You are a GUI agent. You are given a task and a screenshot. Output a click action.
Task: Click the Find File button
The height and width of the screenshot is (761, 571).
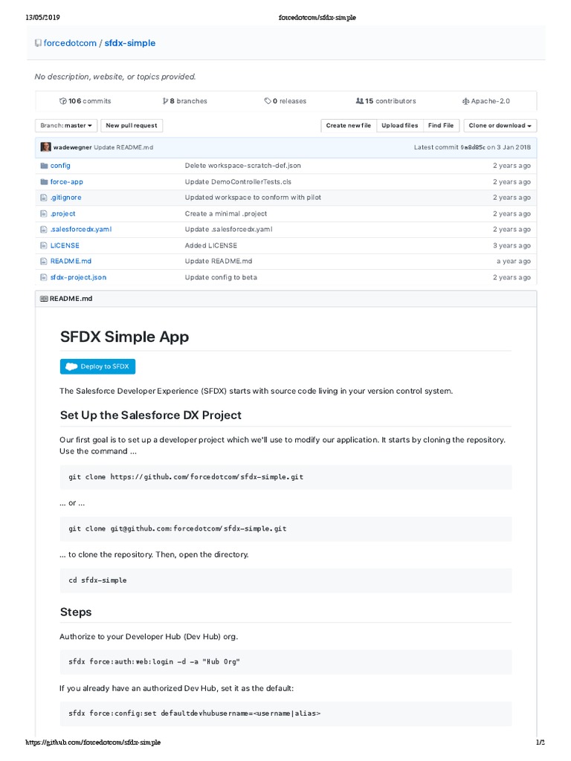pyautogui.click(x=441, y=126)
